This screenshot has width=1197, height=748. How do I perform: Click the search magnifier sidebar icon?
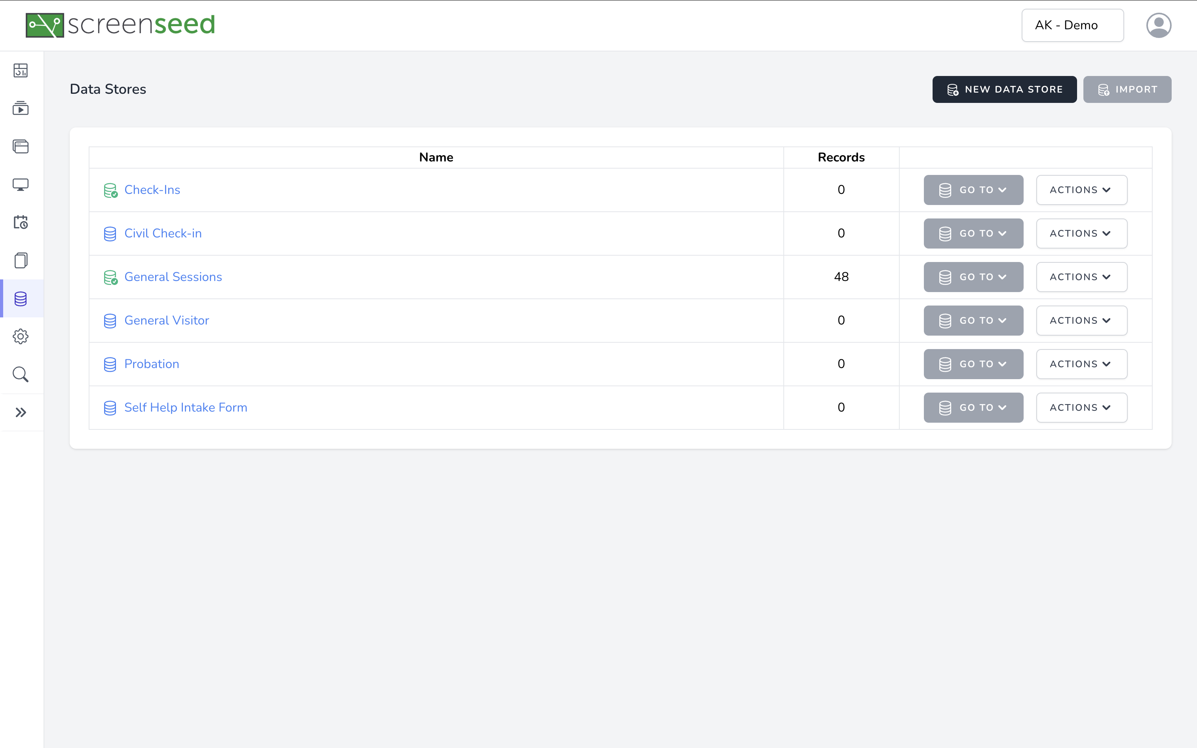[20, 374]
